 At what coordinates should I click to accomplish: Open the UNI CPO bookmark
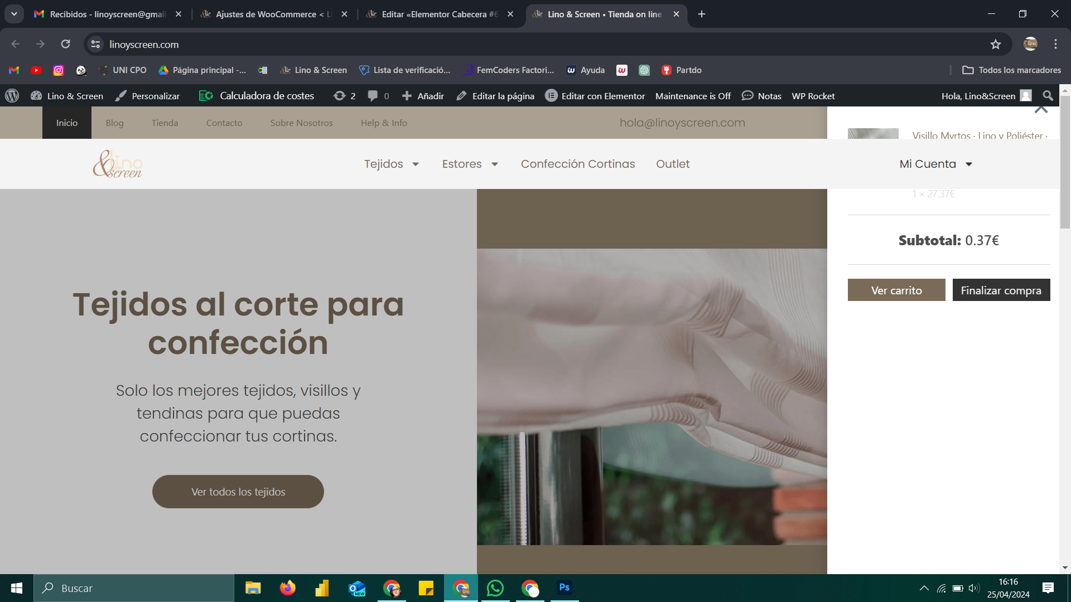tap(122, 70)
